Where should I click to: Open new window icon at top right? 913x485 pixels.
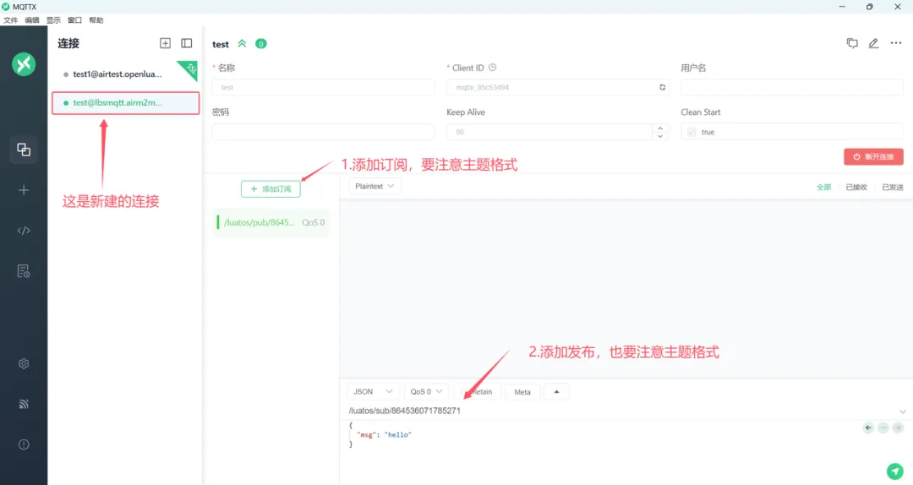coord(852,43)
